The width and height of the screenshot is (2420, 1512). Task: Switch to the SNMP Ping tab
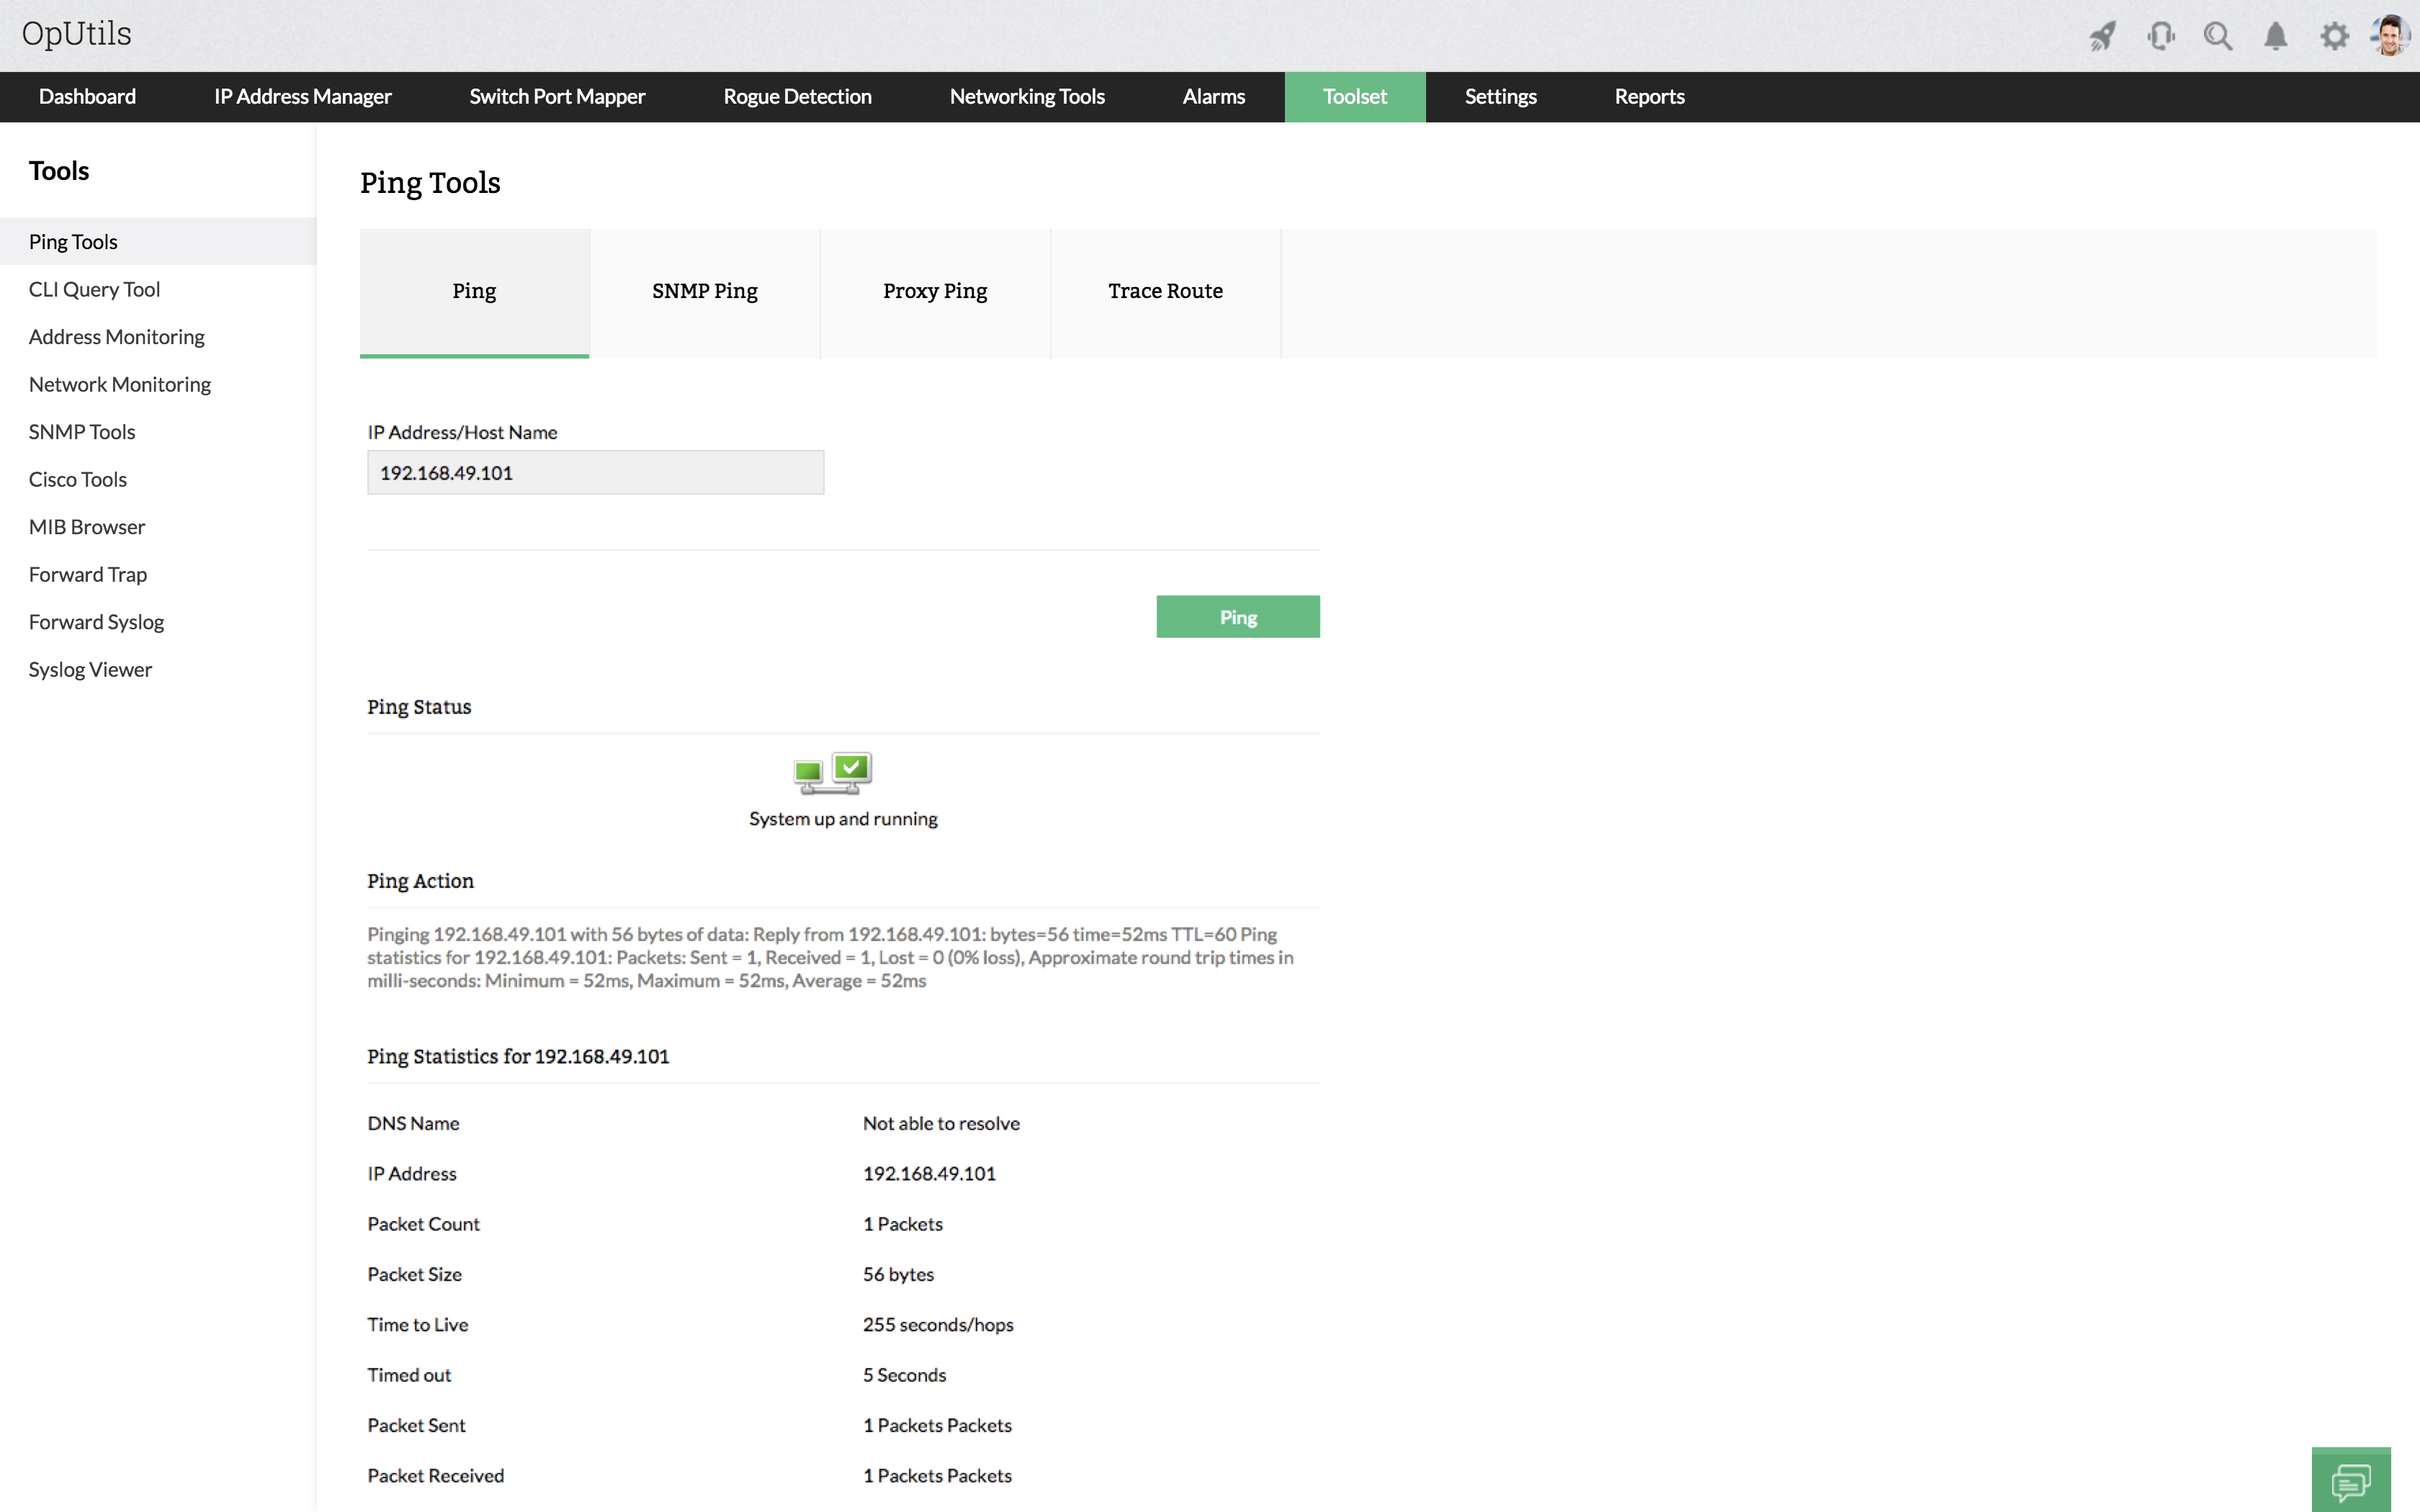705,291
